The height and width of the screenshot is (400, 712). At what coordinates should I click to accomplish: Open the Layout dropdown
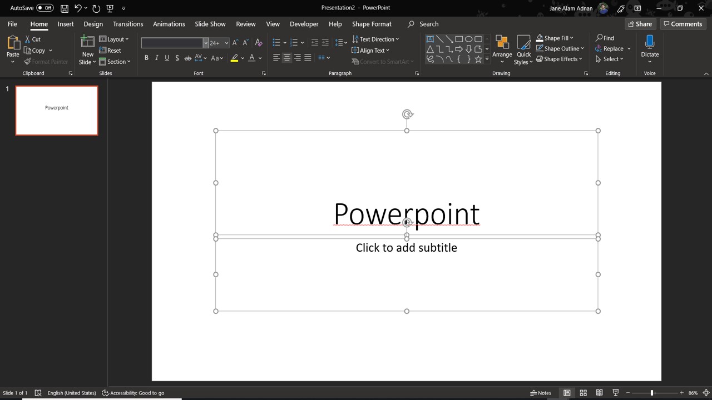coord(115,39)
